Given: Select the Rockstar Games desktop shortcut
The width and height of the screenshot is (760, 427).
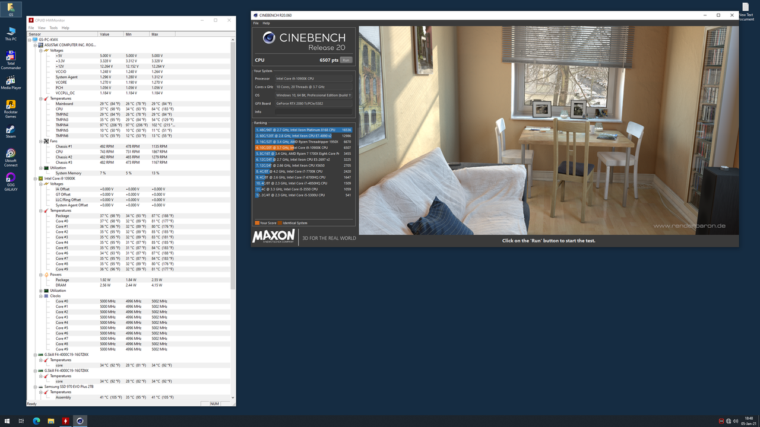Looking at the screenshot, I should click(11, 109).
